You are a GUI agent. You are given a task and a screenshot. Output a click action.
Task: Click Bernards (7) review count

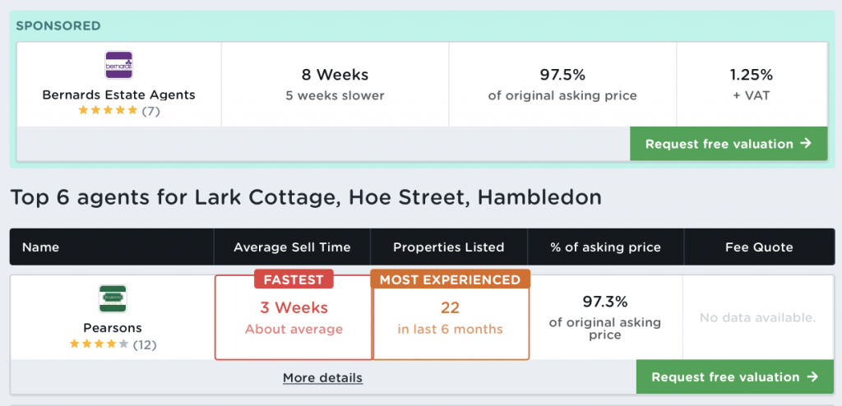tap(150, 111)
